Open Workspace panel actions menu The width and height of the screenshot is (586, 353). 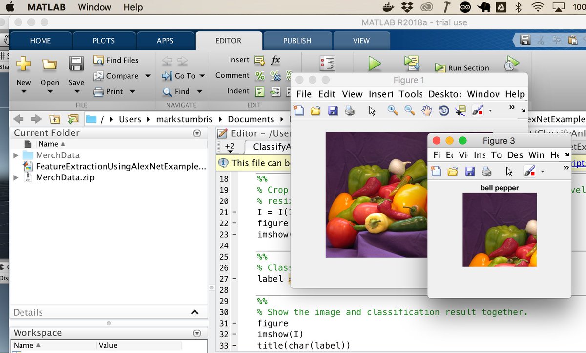(x=197, y=333)
